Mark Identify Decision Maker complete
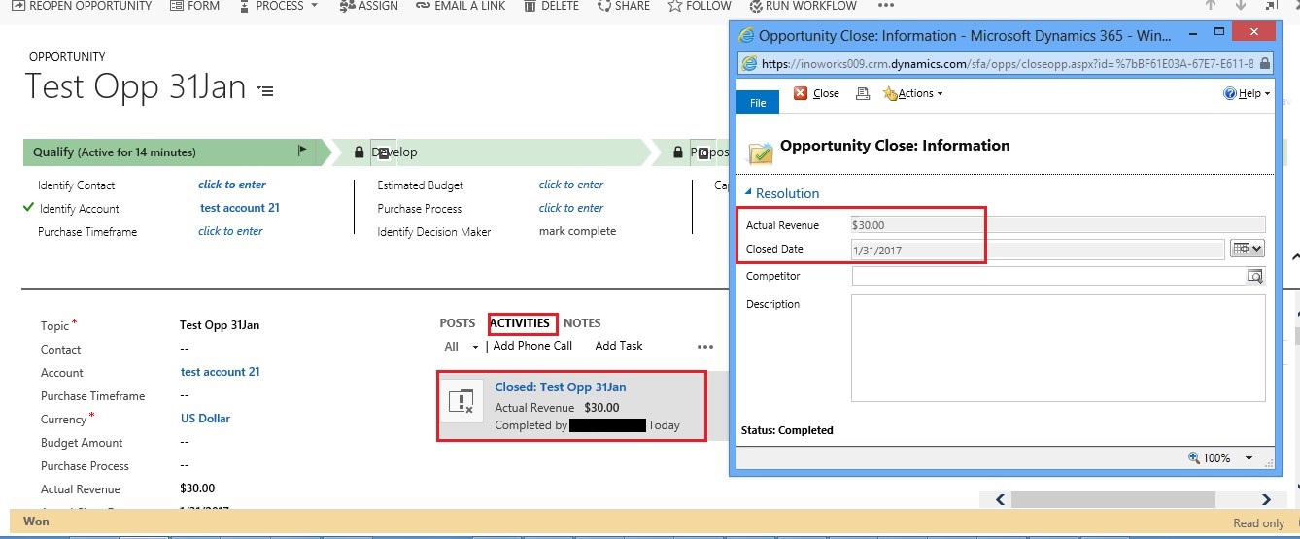This screenshot has width=1300, height=539. click(x=577, y=231)
